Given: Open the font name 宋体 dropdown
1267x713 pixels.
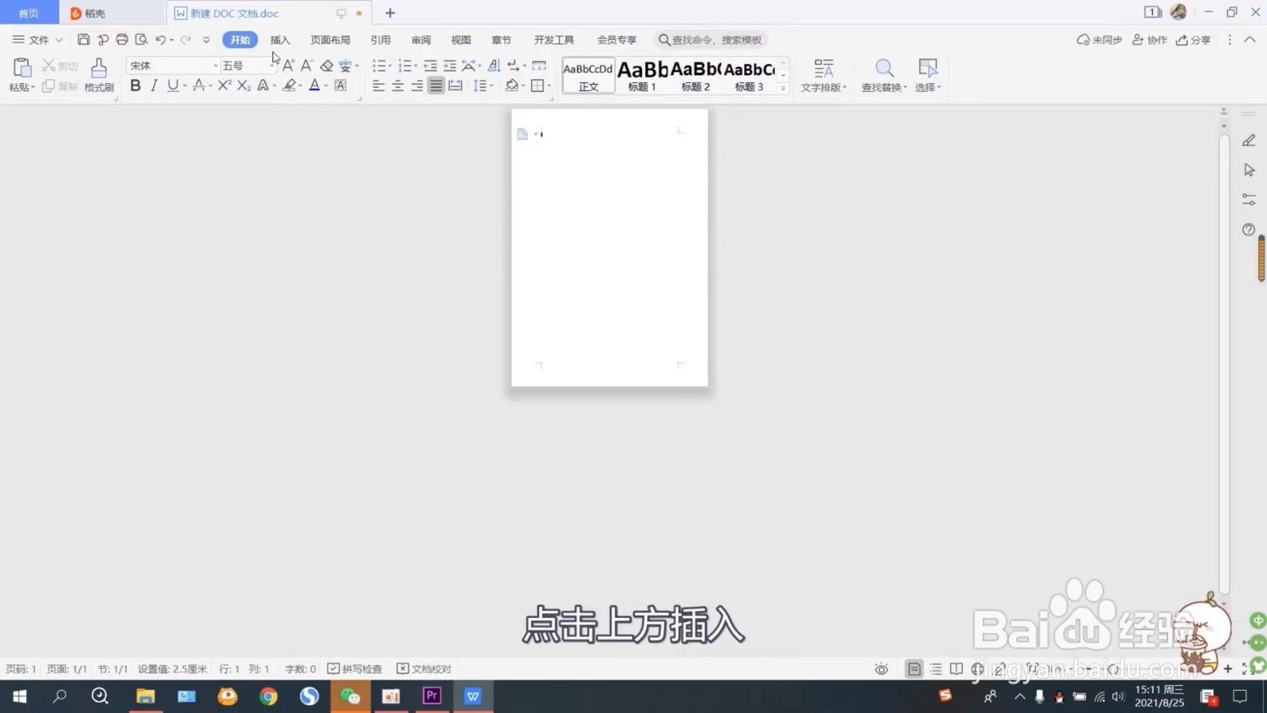Looking at the screenshot, I should point(215,66).
